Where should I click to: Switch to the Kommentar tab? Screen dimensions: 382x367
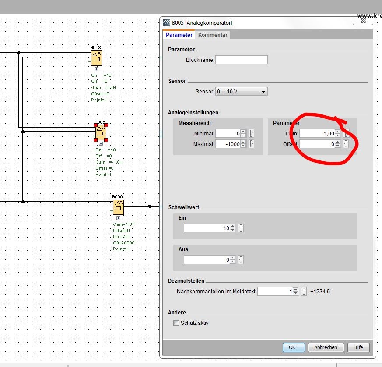(213, 35)
